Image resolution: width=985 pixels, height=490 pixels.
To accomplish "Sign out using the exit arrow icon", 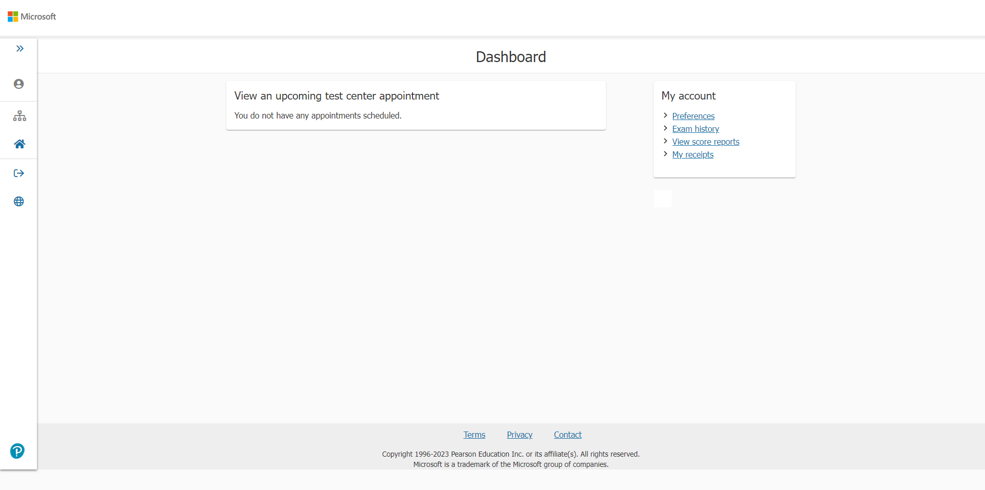I will coord(19,173).
